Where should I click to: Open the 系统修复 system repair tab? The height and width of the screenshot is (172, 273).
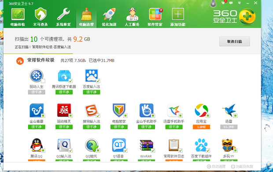coord(63,17)
